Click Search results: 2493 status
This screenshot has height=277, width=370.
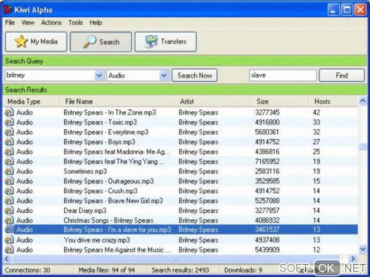(180, 270)
